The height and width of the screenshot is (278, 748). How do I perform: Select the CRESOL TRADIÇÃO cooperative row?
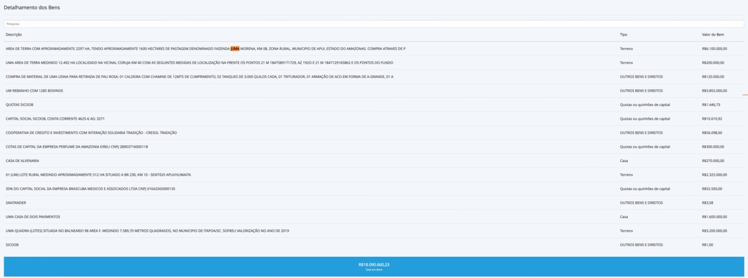point(91,133)
